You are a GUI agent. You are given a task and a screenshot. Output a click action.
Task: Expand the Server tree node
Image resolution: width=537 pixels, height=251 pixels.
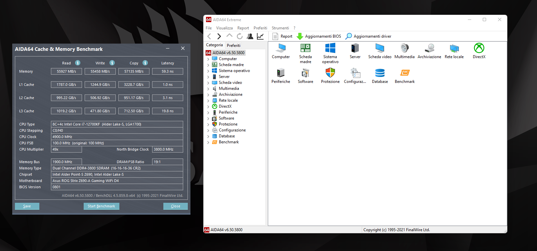coord(208,77)
